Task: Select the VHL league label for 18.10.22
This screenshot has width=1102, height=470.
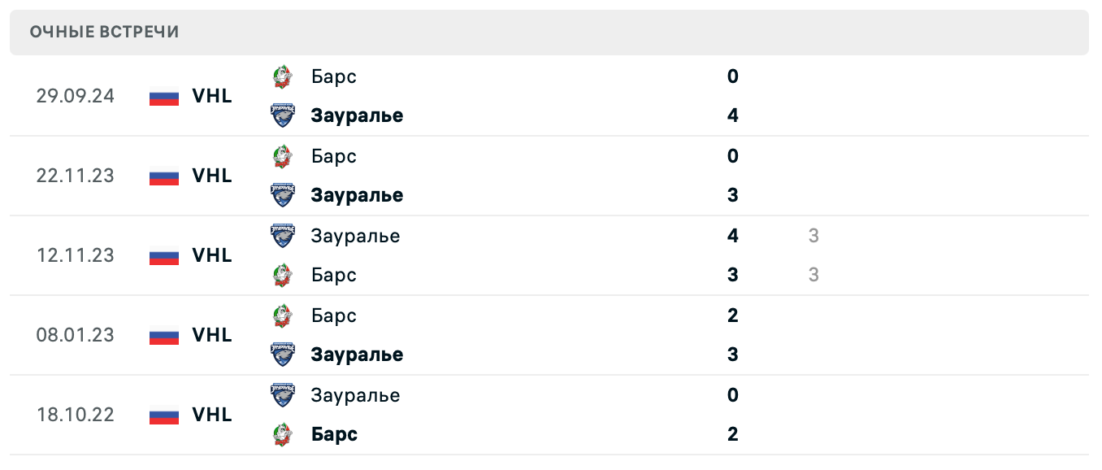Action: point(212,415)
